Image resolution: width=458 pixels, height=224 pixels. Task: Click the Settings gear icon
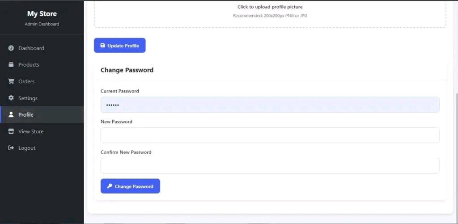coord(11,98)
